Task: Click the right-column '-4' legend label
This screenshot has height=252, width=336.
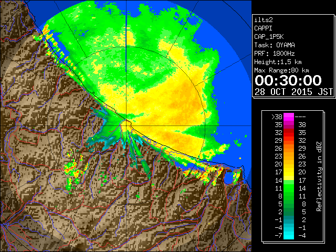Action: coord(302,235)
